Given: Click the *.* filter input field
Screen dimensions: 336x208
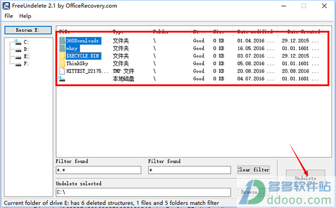Looking at the screenshot, I should (99, 170).
